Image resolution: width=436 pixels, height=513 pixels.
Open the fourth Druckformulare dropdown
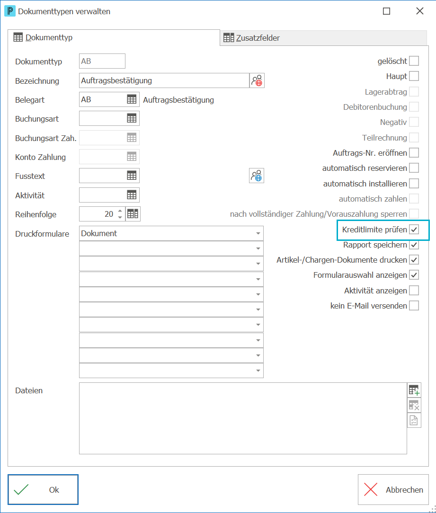click(x=171, y=279)
